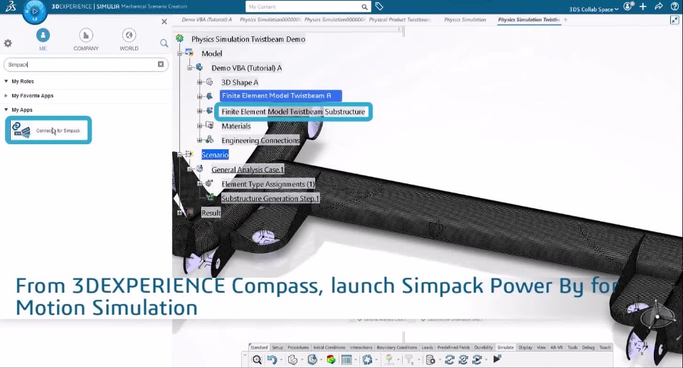Expand the Engineering Connections node

tap(199, 141)
